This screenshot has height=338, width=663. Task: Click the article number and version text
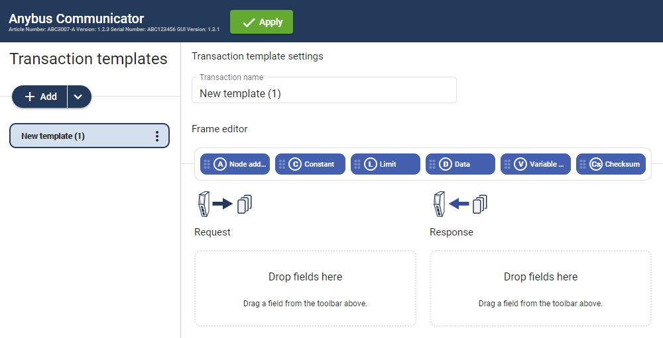pos(114,30)
